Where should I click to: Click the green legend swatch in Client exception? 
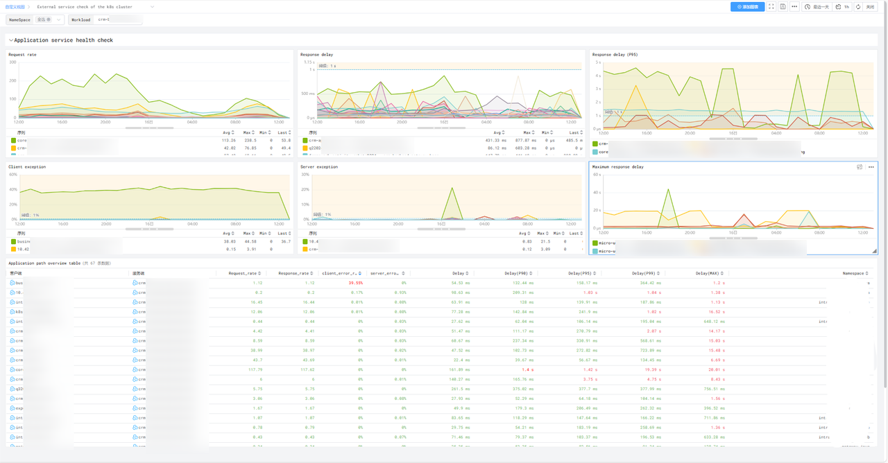pos(12,242)
